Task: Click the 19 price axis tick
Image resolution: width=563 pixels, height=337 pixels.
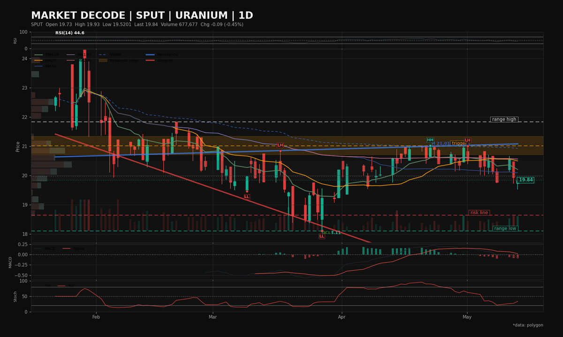Action: (x=24, y=205)
